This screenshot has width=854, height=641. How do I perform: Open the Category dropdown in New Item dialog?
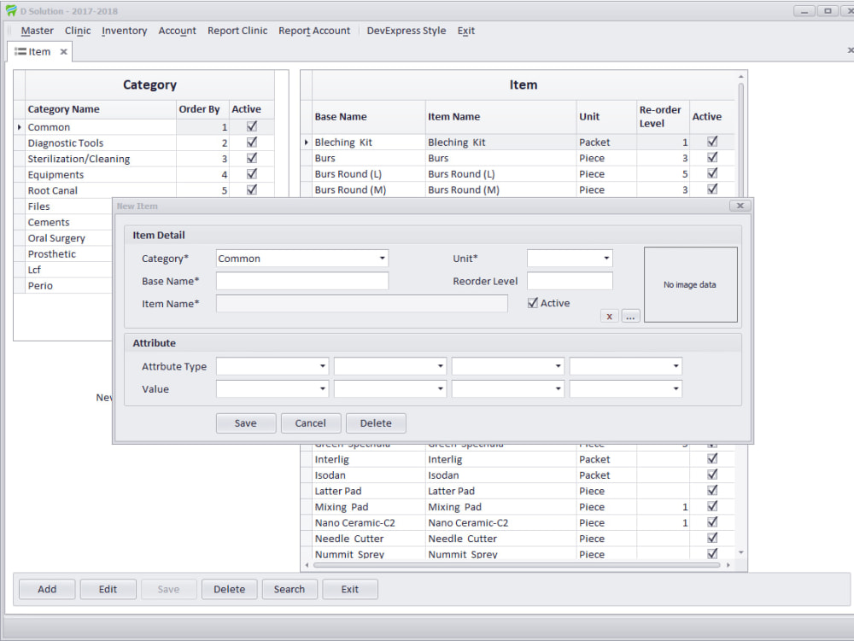click(x=382, y=258)
